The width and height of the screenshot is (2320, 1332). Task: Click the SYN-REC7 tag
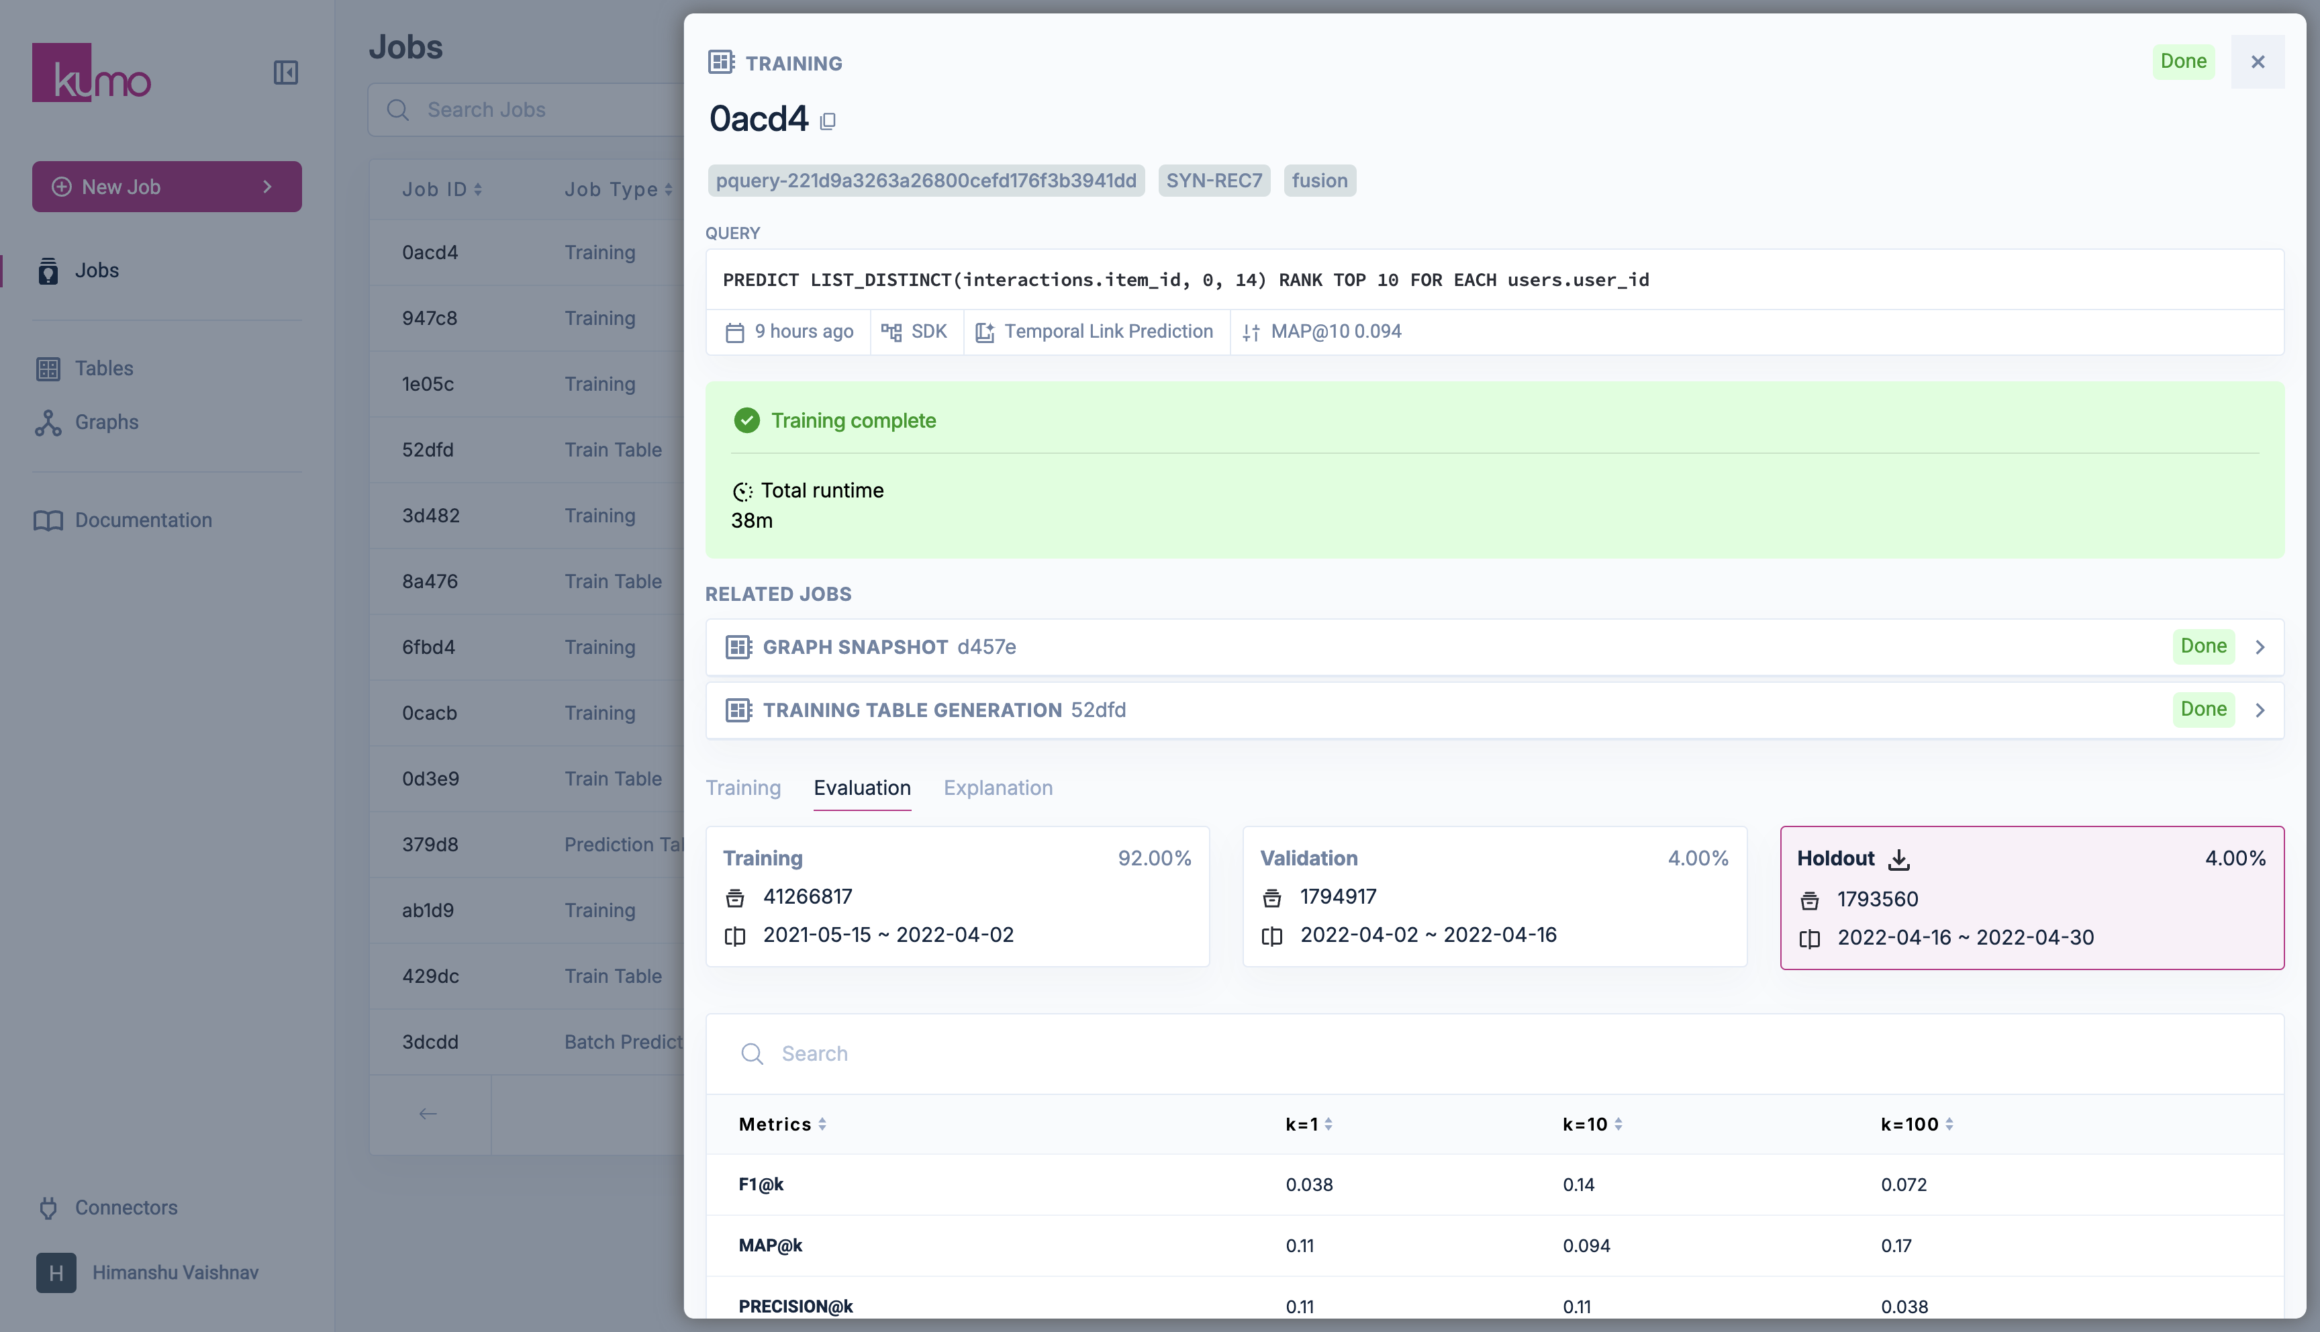coord(1214,180)
